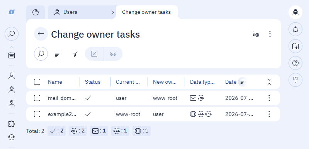
Task: Go back using the left arrow button
Action: coord(41,34)
